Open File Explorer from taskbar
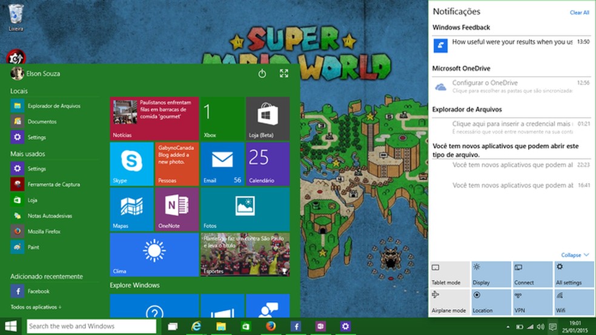 [221, 327]
